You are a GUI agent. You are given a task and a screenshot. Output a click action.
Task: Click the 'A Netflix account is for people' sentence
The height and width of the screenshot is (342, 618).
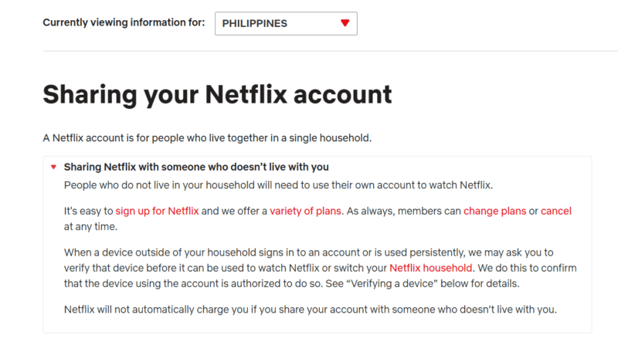pyautogui.click(x=207, y=139)
